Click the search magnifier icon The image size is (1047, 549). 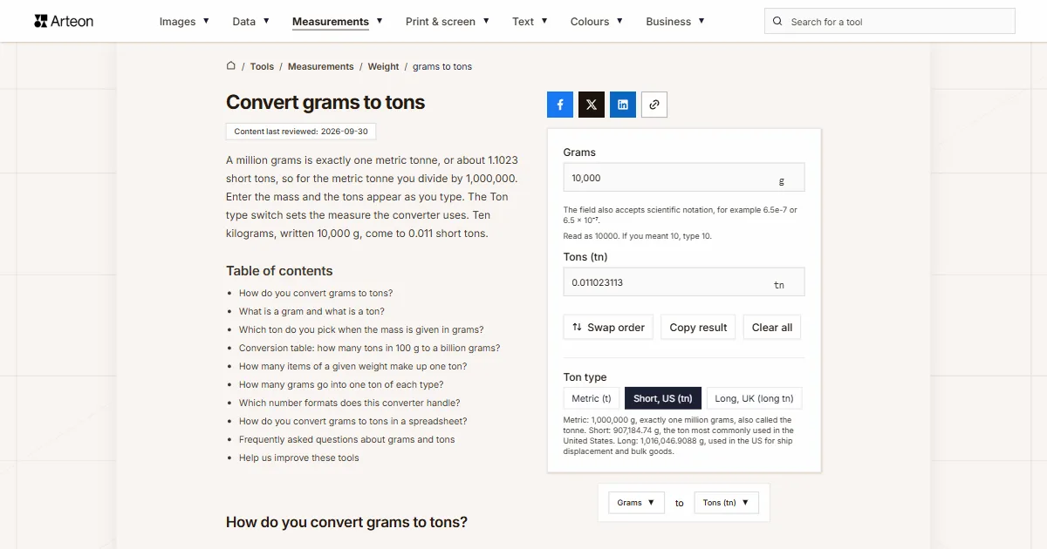pyautogui.click(x=778, y=22)
